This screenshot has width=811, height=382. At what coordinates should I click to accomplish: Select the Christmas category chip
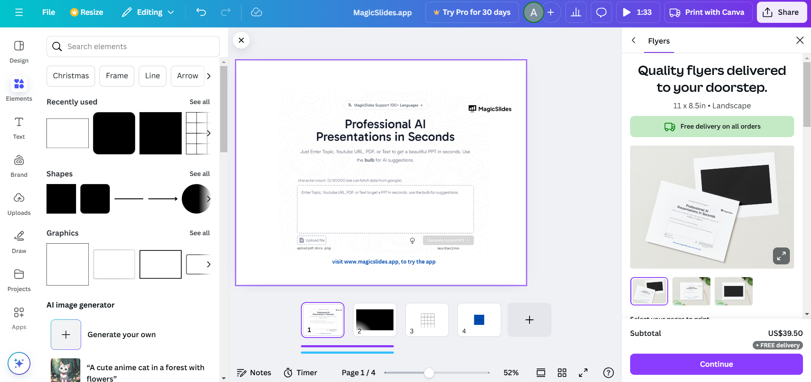pyautogui.click(x=71, y=76)
